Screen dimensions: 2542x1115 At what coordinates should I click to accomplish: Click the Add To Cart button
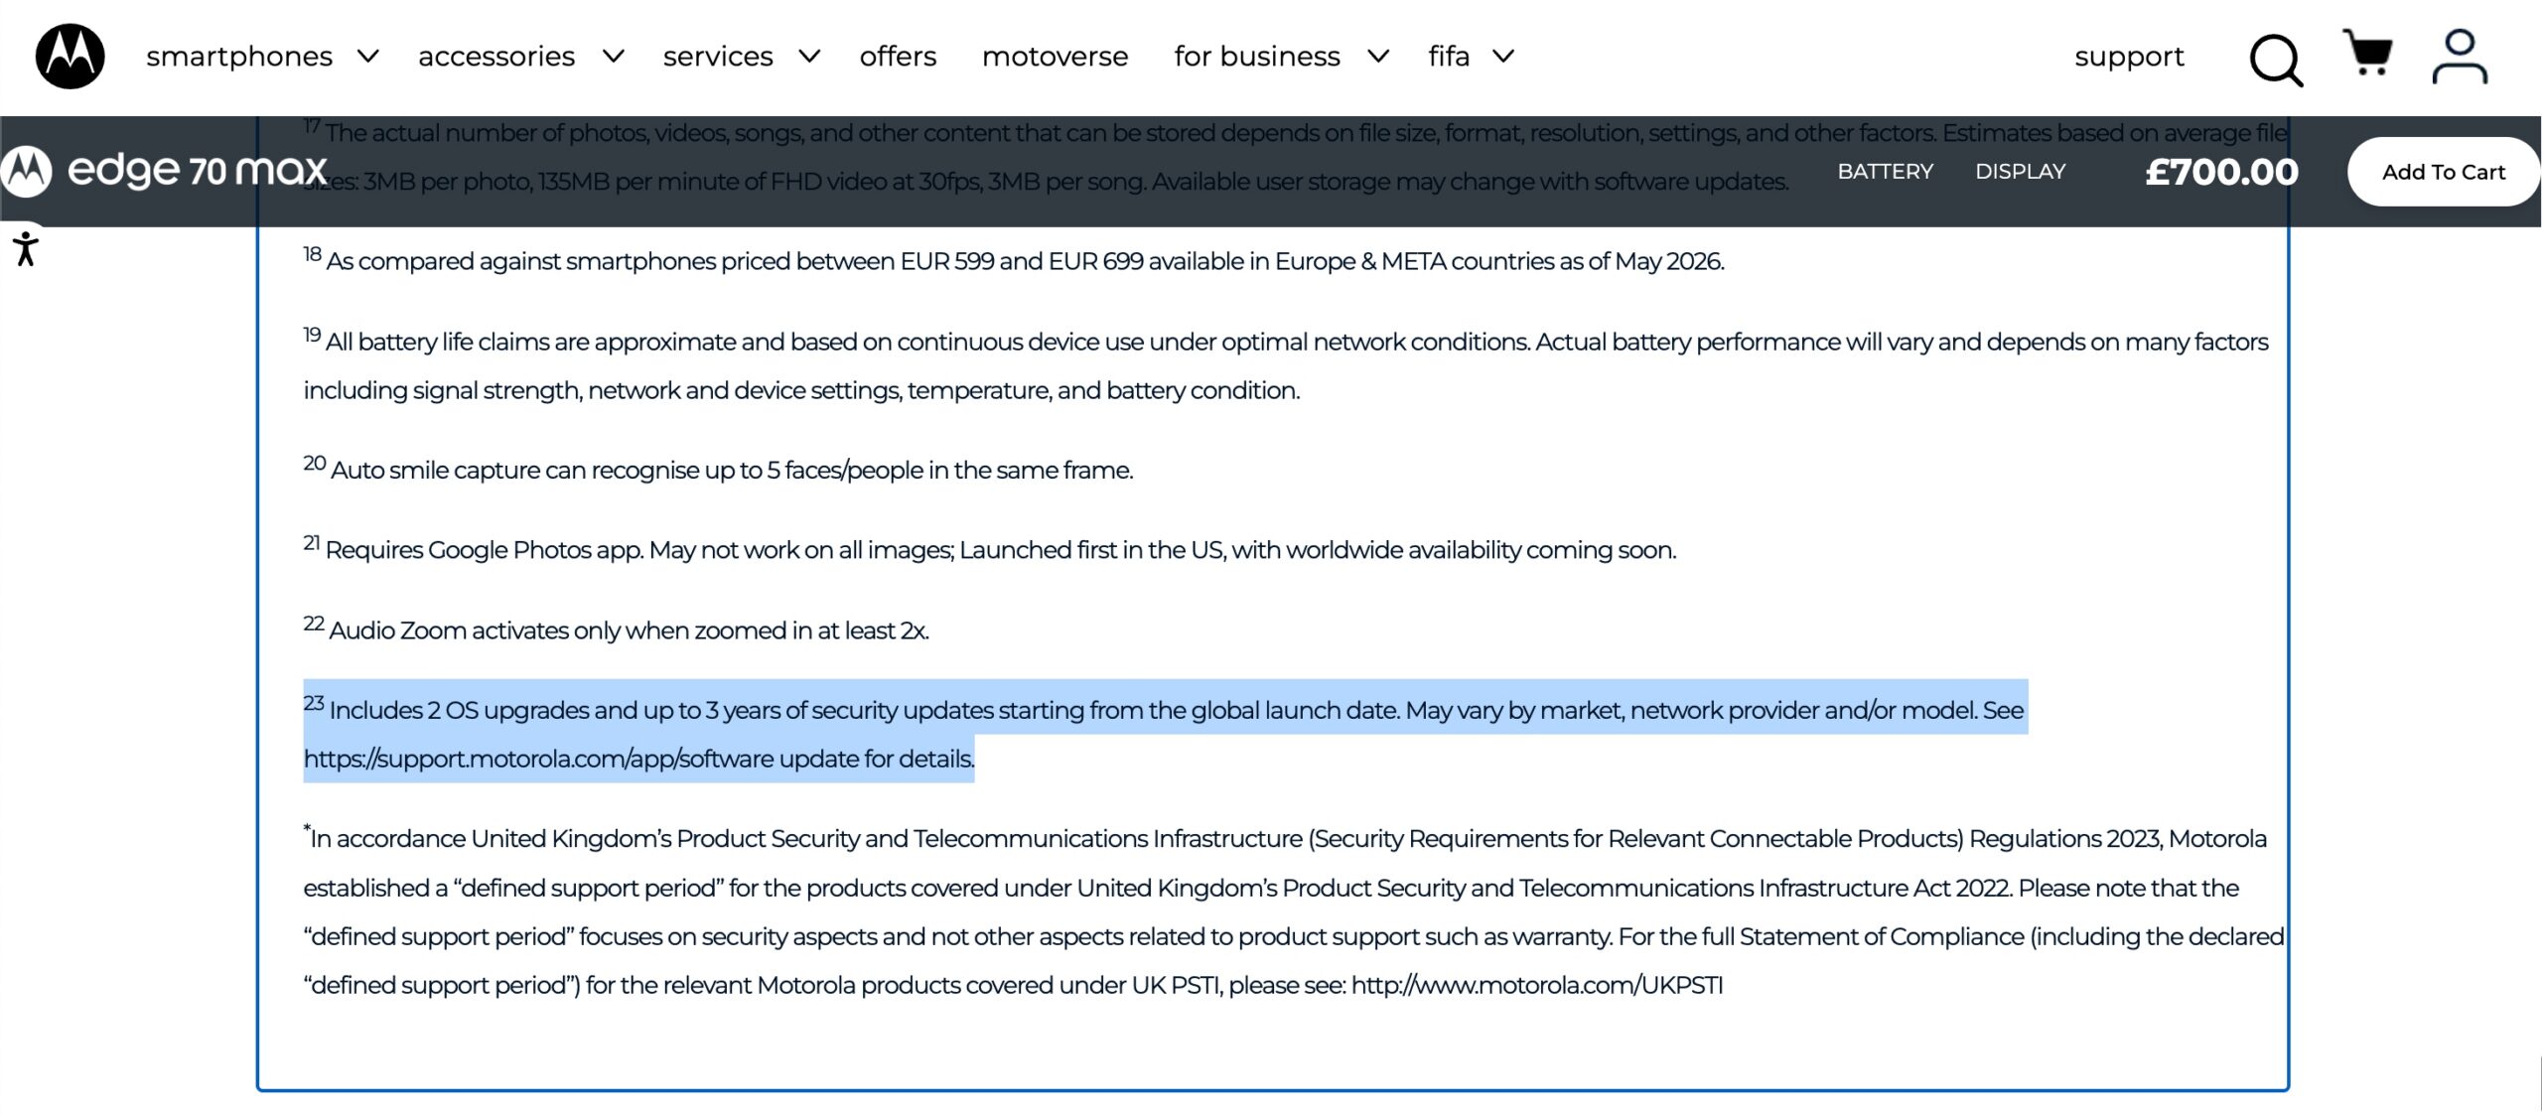pyautogui.click(x=2443, y=172)
